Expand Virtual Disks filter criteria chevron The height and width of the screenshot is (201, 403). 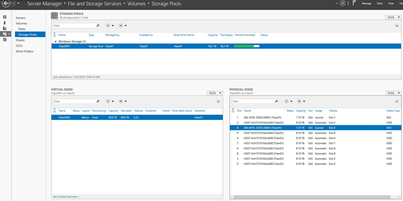coord(218,101)
